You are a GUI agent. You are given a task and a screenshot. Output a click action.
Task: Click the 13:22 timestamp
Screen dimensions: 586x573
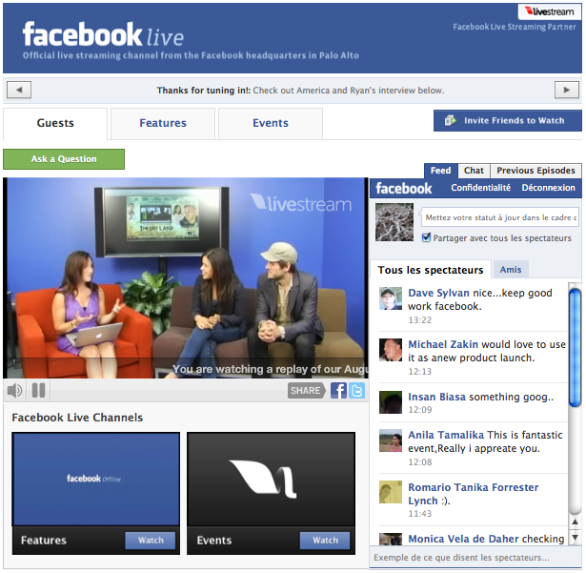coord(419,320)
